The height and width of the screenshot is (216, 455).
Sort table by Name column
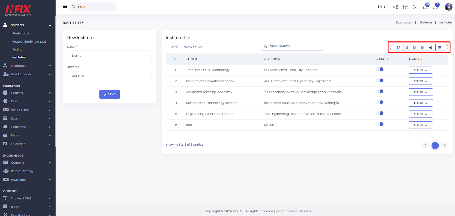[193, 59]
